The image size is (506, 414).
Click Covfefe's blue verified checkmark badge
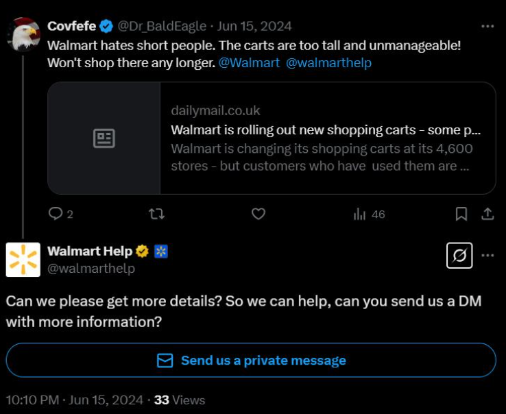click(x=106, y=26)
